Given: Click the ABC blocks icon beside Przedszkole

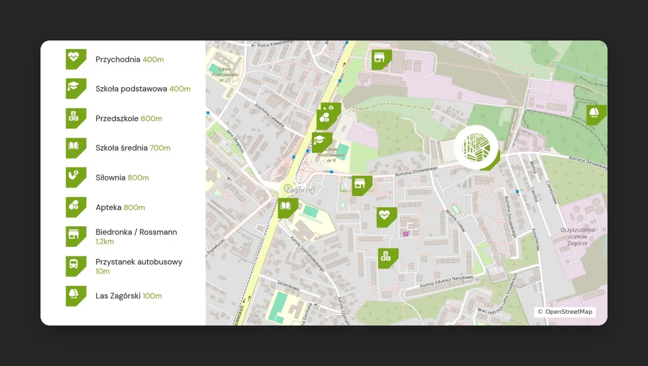Looking at the screenshot, I should point(76,118).
